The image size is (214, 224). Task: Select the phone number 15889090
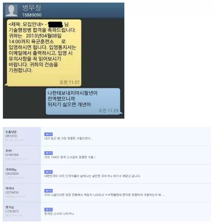(x=32, y=15)
